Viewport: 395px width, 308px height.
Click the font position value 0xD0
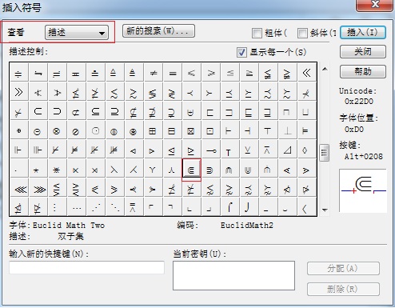[x=354, y=130]
